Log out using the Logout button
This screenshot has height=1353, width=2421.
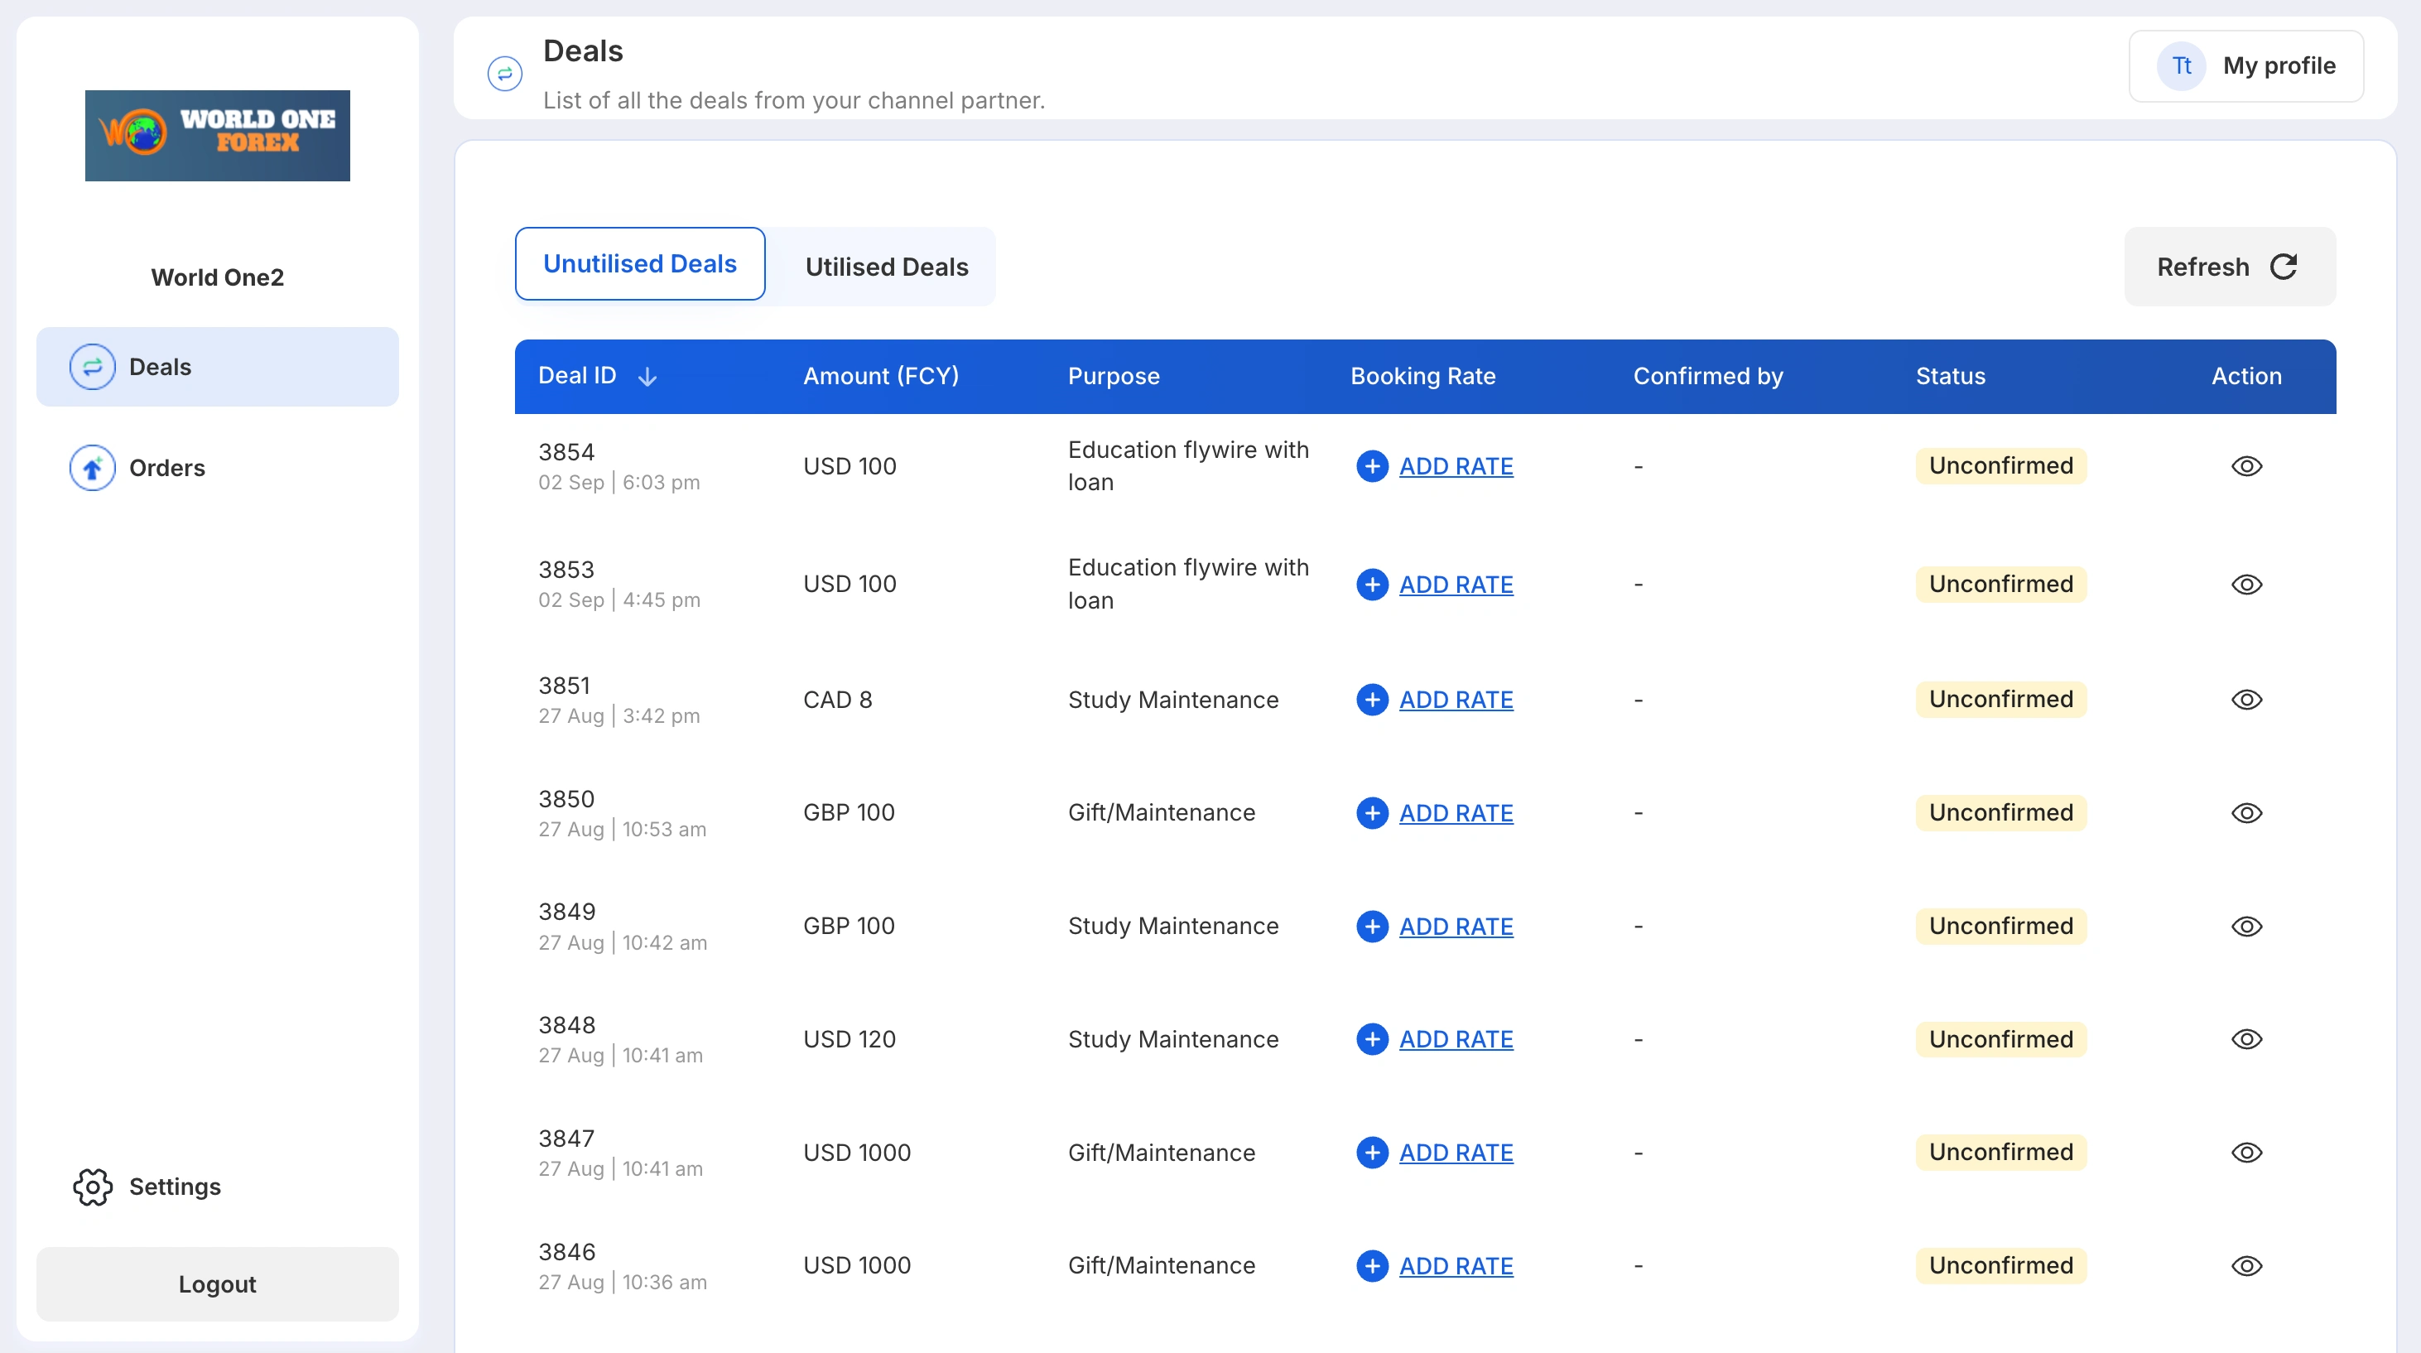point(217,1283)
